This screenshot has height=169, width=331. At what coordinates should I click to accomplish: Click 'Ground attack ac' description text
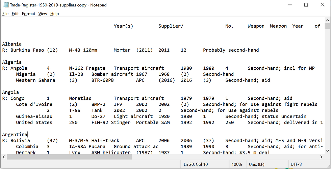click(136, 146)
